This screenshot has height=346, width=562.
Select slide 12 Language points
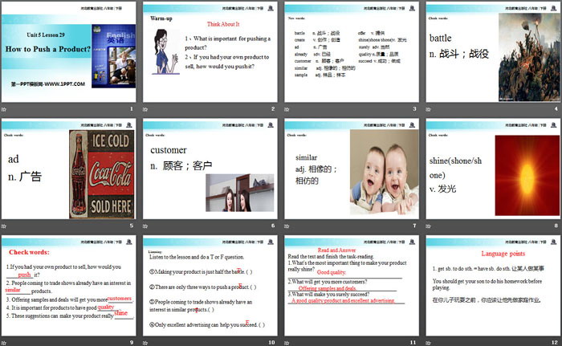pos(493,286)
